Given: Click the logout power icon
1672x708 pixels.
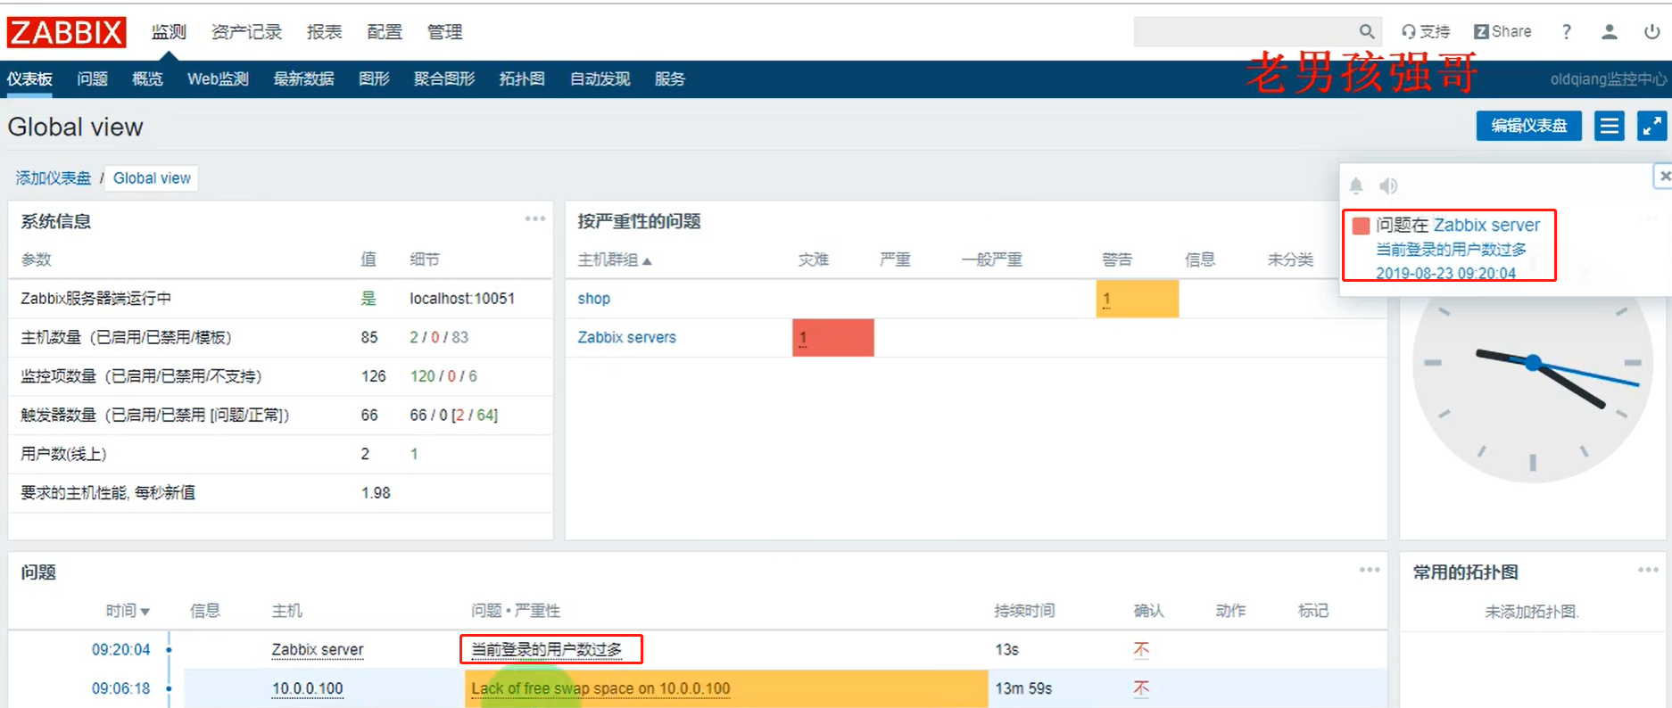Looking at the screenshot, I should pyautogui.click(x=1651, y=32).
